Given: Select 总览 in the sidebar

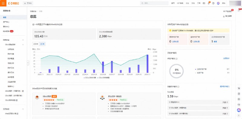Looking at the screenshot, I should [13, 17].
